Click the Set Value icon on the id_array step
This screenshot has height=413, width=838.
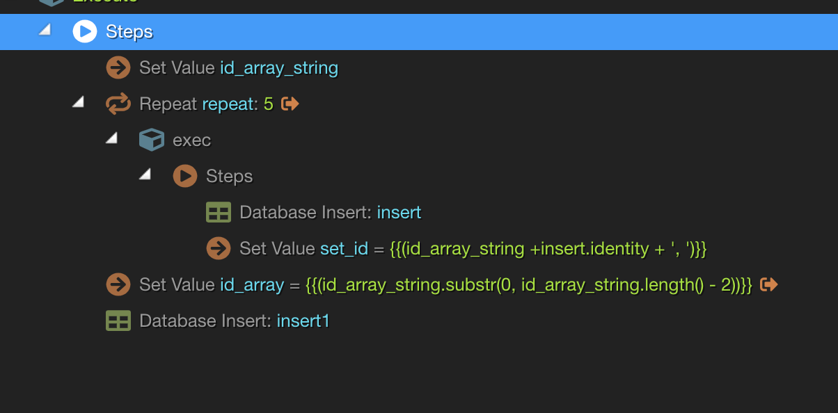tap(118, 284)
